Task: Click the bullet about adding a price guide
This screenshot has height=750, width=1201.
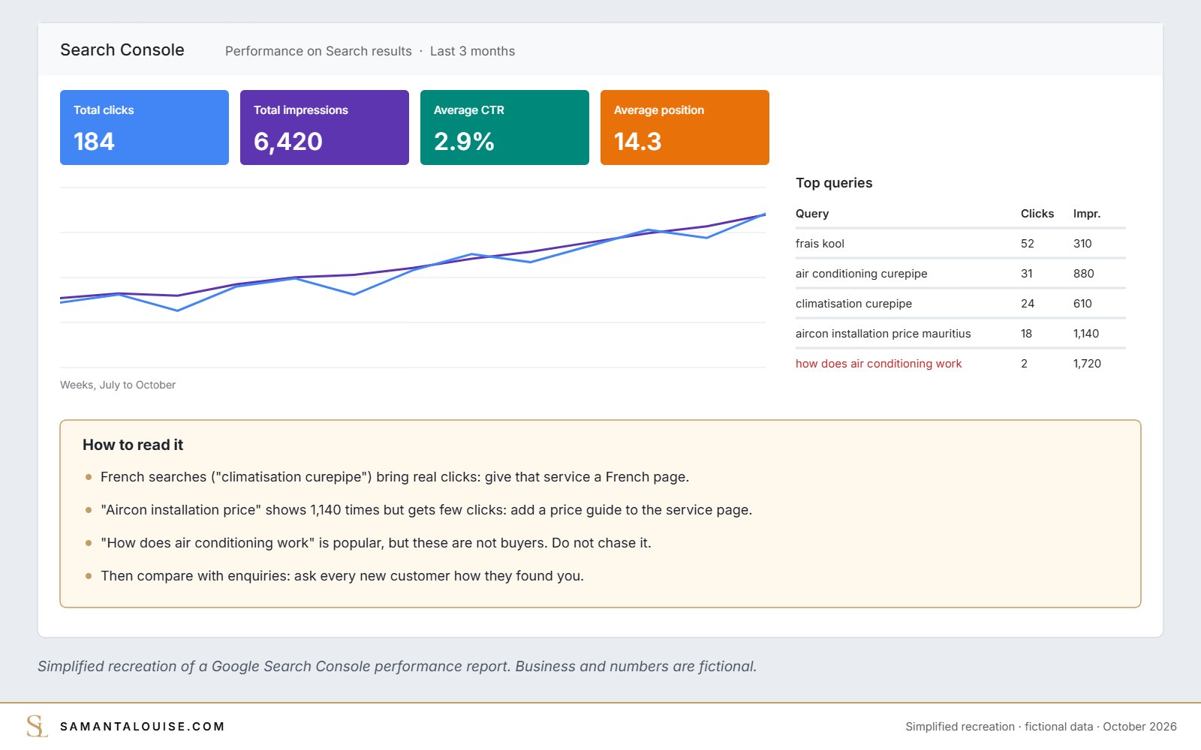Action: click(426, 510)
